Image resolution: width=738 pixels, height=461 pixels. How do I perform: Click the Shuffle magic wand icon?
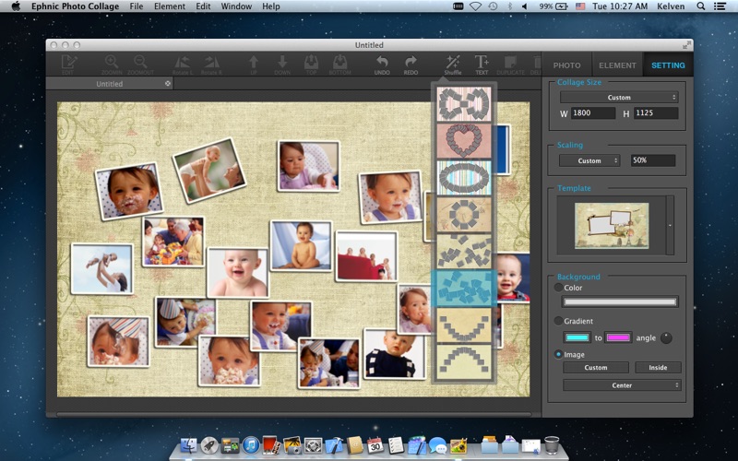coord(453,65)
